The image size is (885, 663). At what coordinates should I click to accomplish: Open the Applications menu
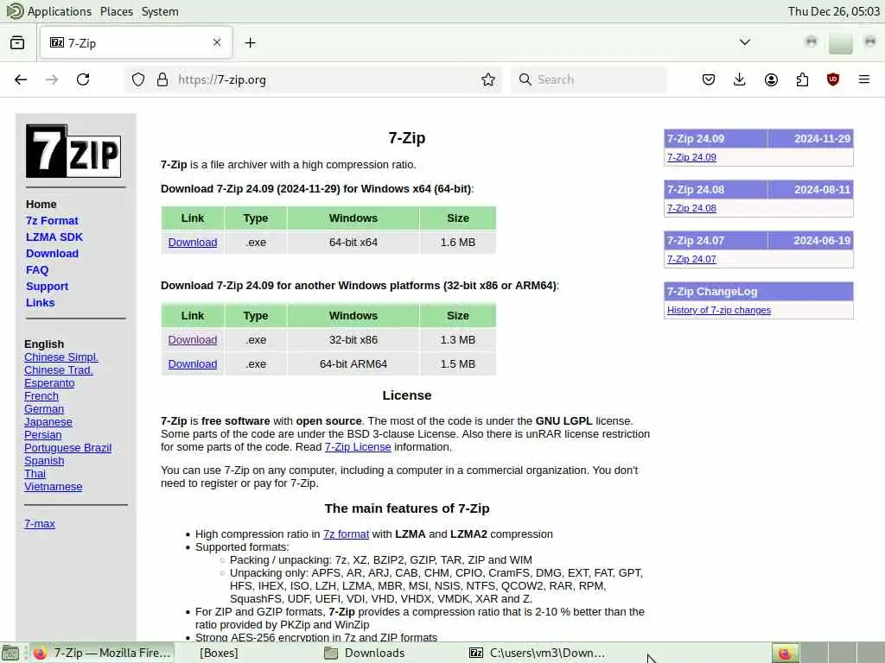pos(60,11)
